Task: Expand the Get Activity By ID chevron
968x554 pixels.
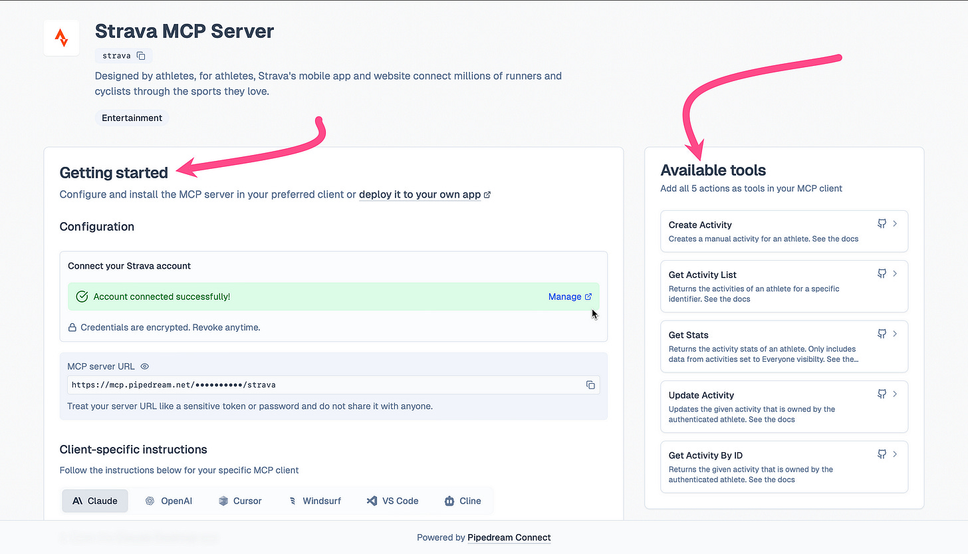Action: click(x=896, y=454)
